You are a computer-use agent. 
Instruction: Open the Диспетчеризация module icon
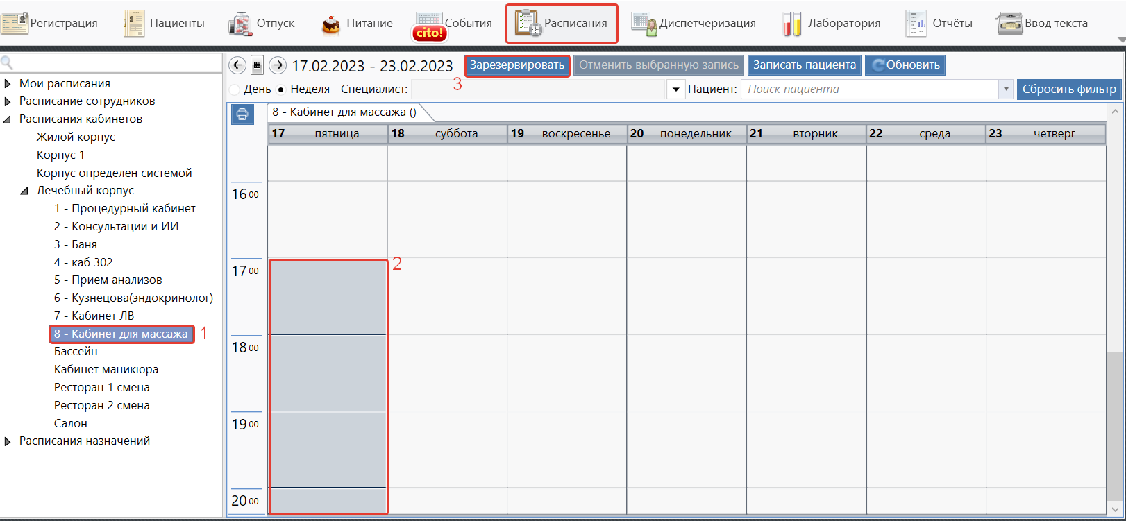644,24
